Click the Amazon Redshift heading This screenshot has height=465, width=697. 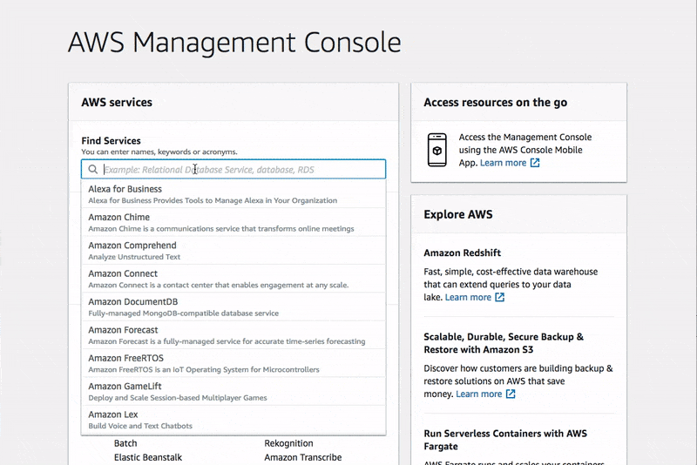[463, 253]
